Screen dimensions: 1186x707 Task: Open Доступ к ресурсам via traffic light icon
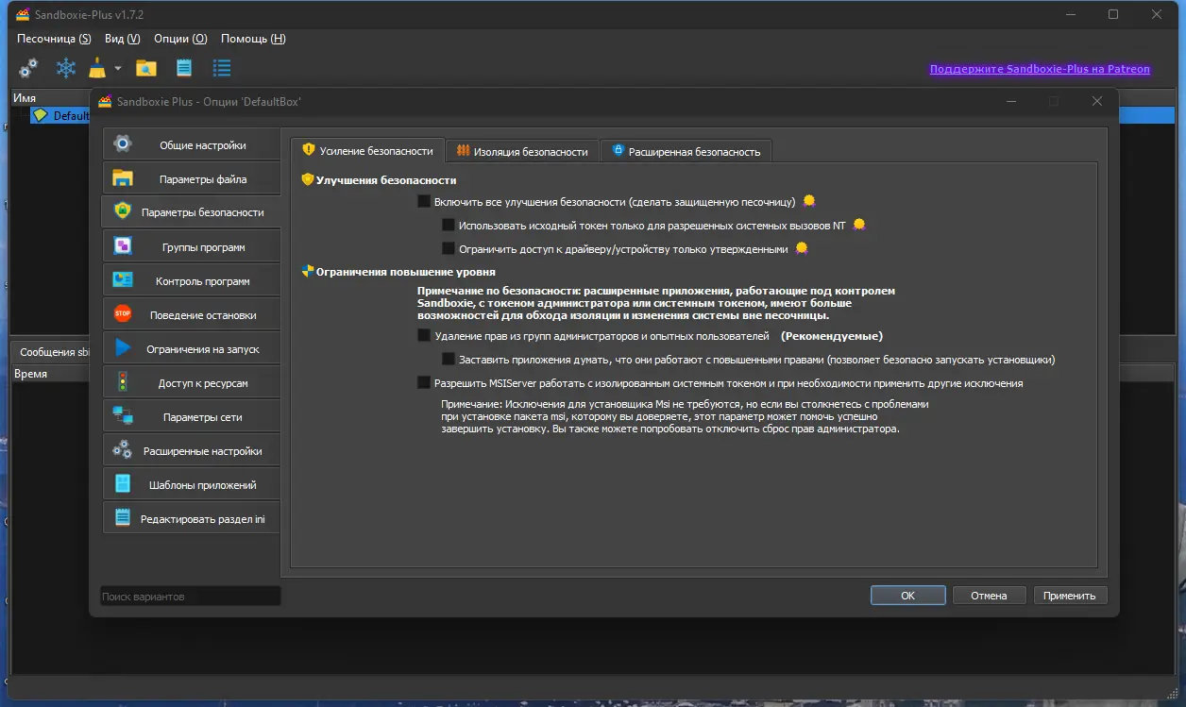tap(122, 382)
